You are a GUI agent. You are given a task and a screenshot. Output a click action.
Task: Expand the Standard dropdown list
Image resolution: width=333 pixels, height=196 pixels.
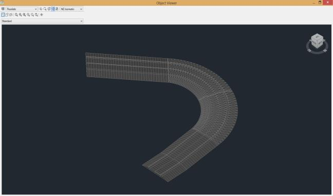42,21
